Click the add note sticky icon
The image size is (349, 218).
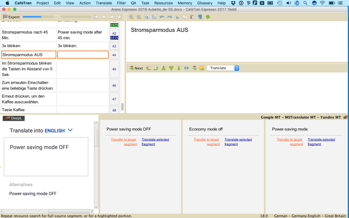click(202, 68)
